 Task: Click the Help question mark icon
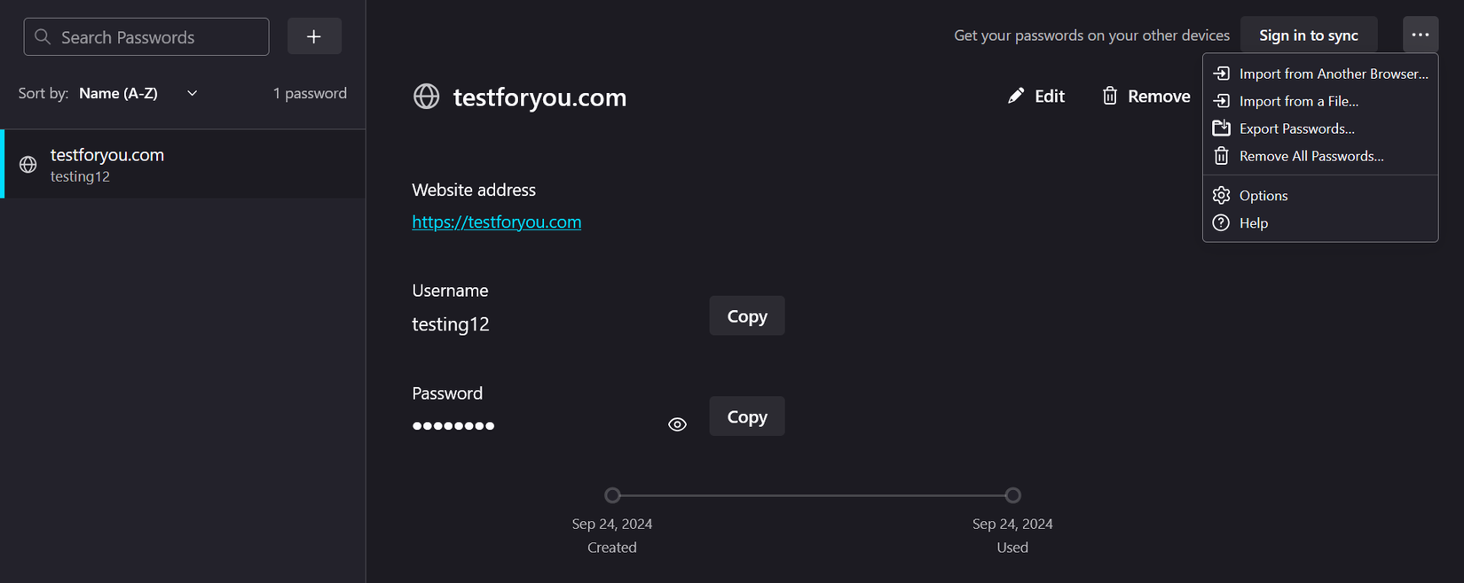[1221, 222]
